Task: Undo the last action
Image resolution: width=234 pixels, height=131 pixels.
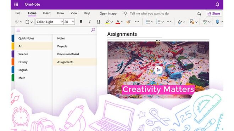Action: click(17, 22)
